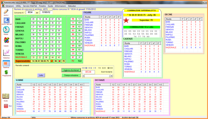The image size is (208, 119).
Task: Click the Lotto button
Action: pos(41,75)
